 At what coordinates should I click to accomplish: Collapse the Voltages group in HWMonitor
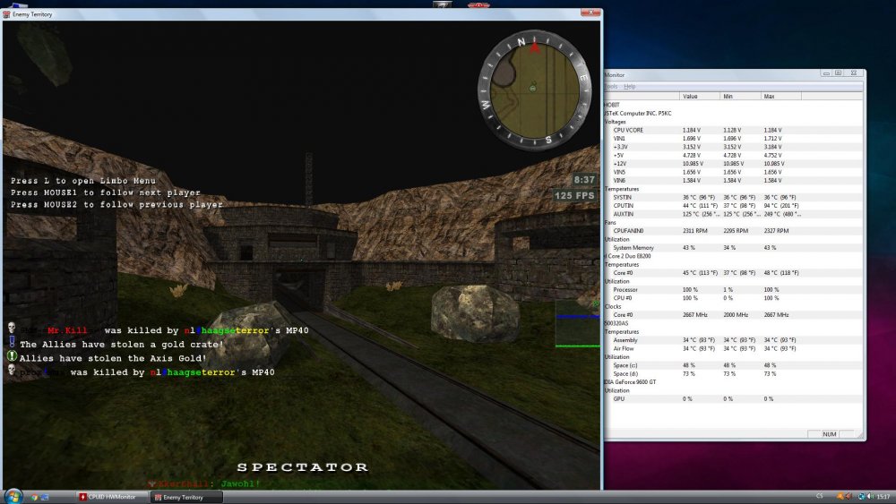pos(616,122)
